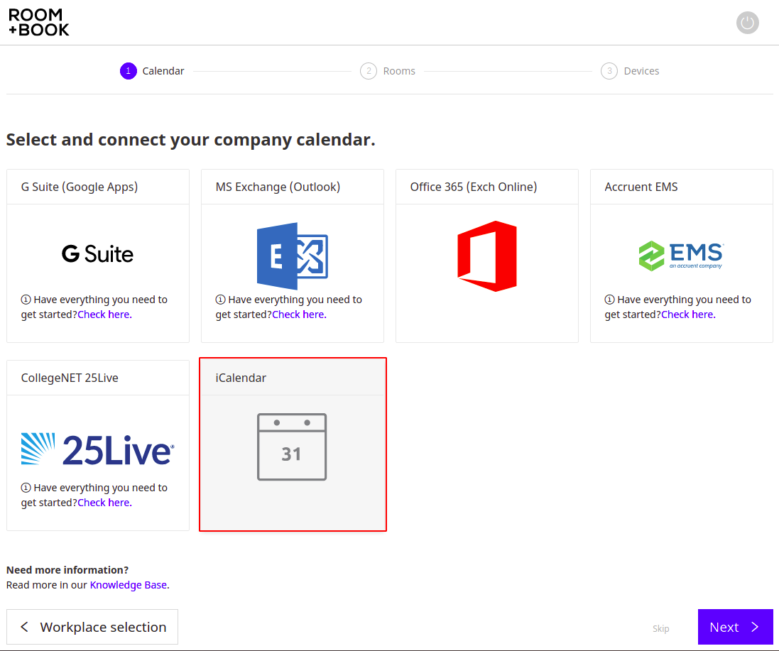Open Check here link under 25Live

coord(105,503)
